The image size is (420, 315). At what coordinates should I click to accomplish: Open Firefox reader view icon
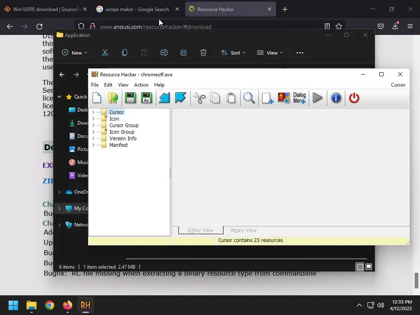pyautogui.click(x=327, y=26)
